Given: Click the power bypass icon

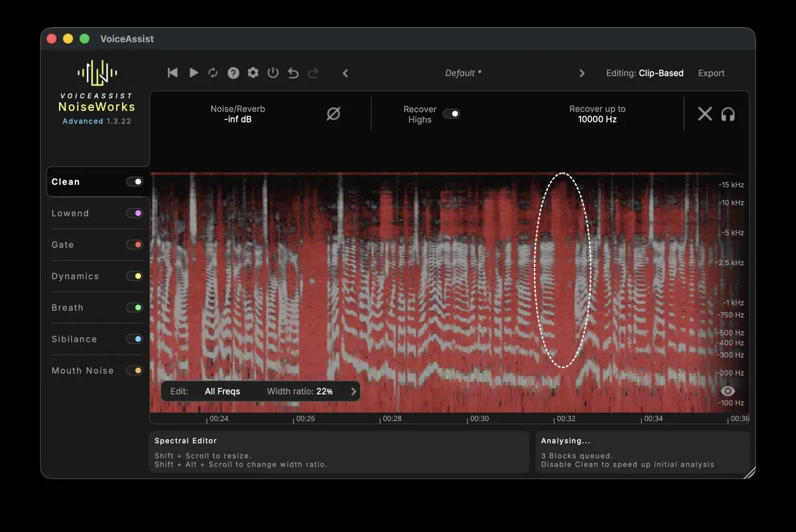Looking at the screenshot, I should click(273, 73).
